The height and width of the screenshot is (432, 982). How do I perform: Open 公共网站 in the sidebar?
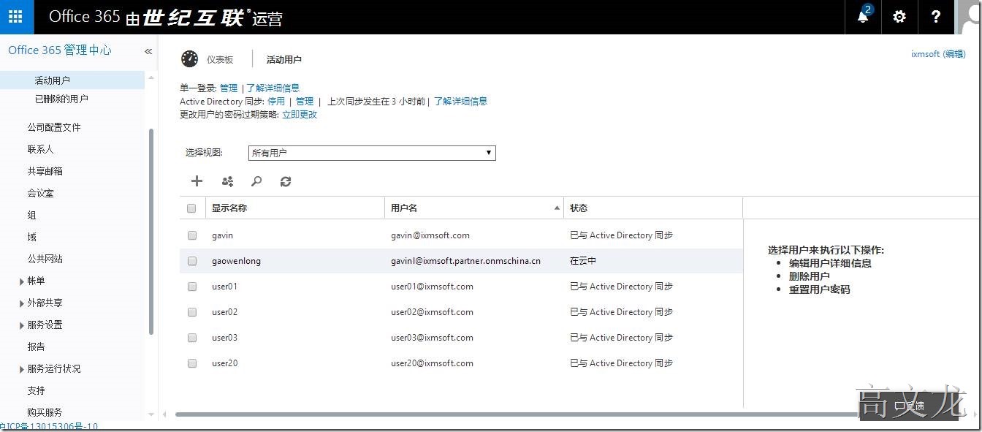(45, 259)
